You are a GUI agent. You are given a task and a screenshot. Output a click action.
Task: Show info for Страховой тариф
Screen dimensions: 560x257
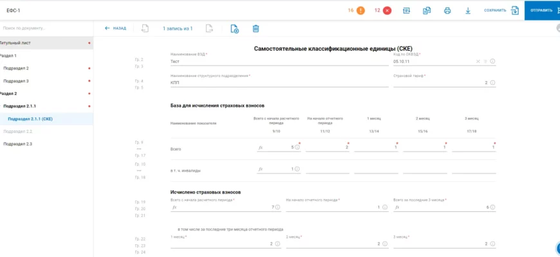pyautogui.click(x=492, y=83)
